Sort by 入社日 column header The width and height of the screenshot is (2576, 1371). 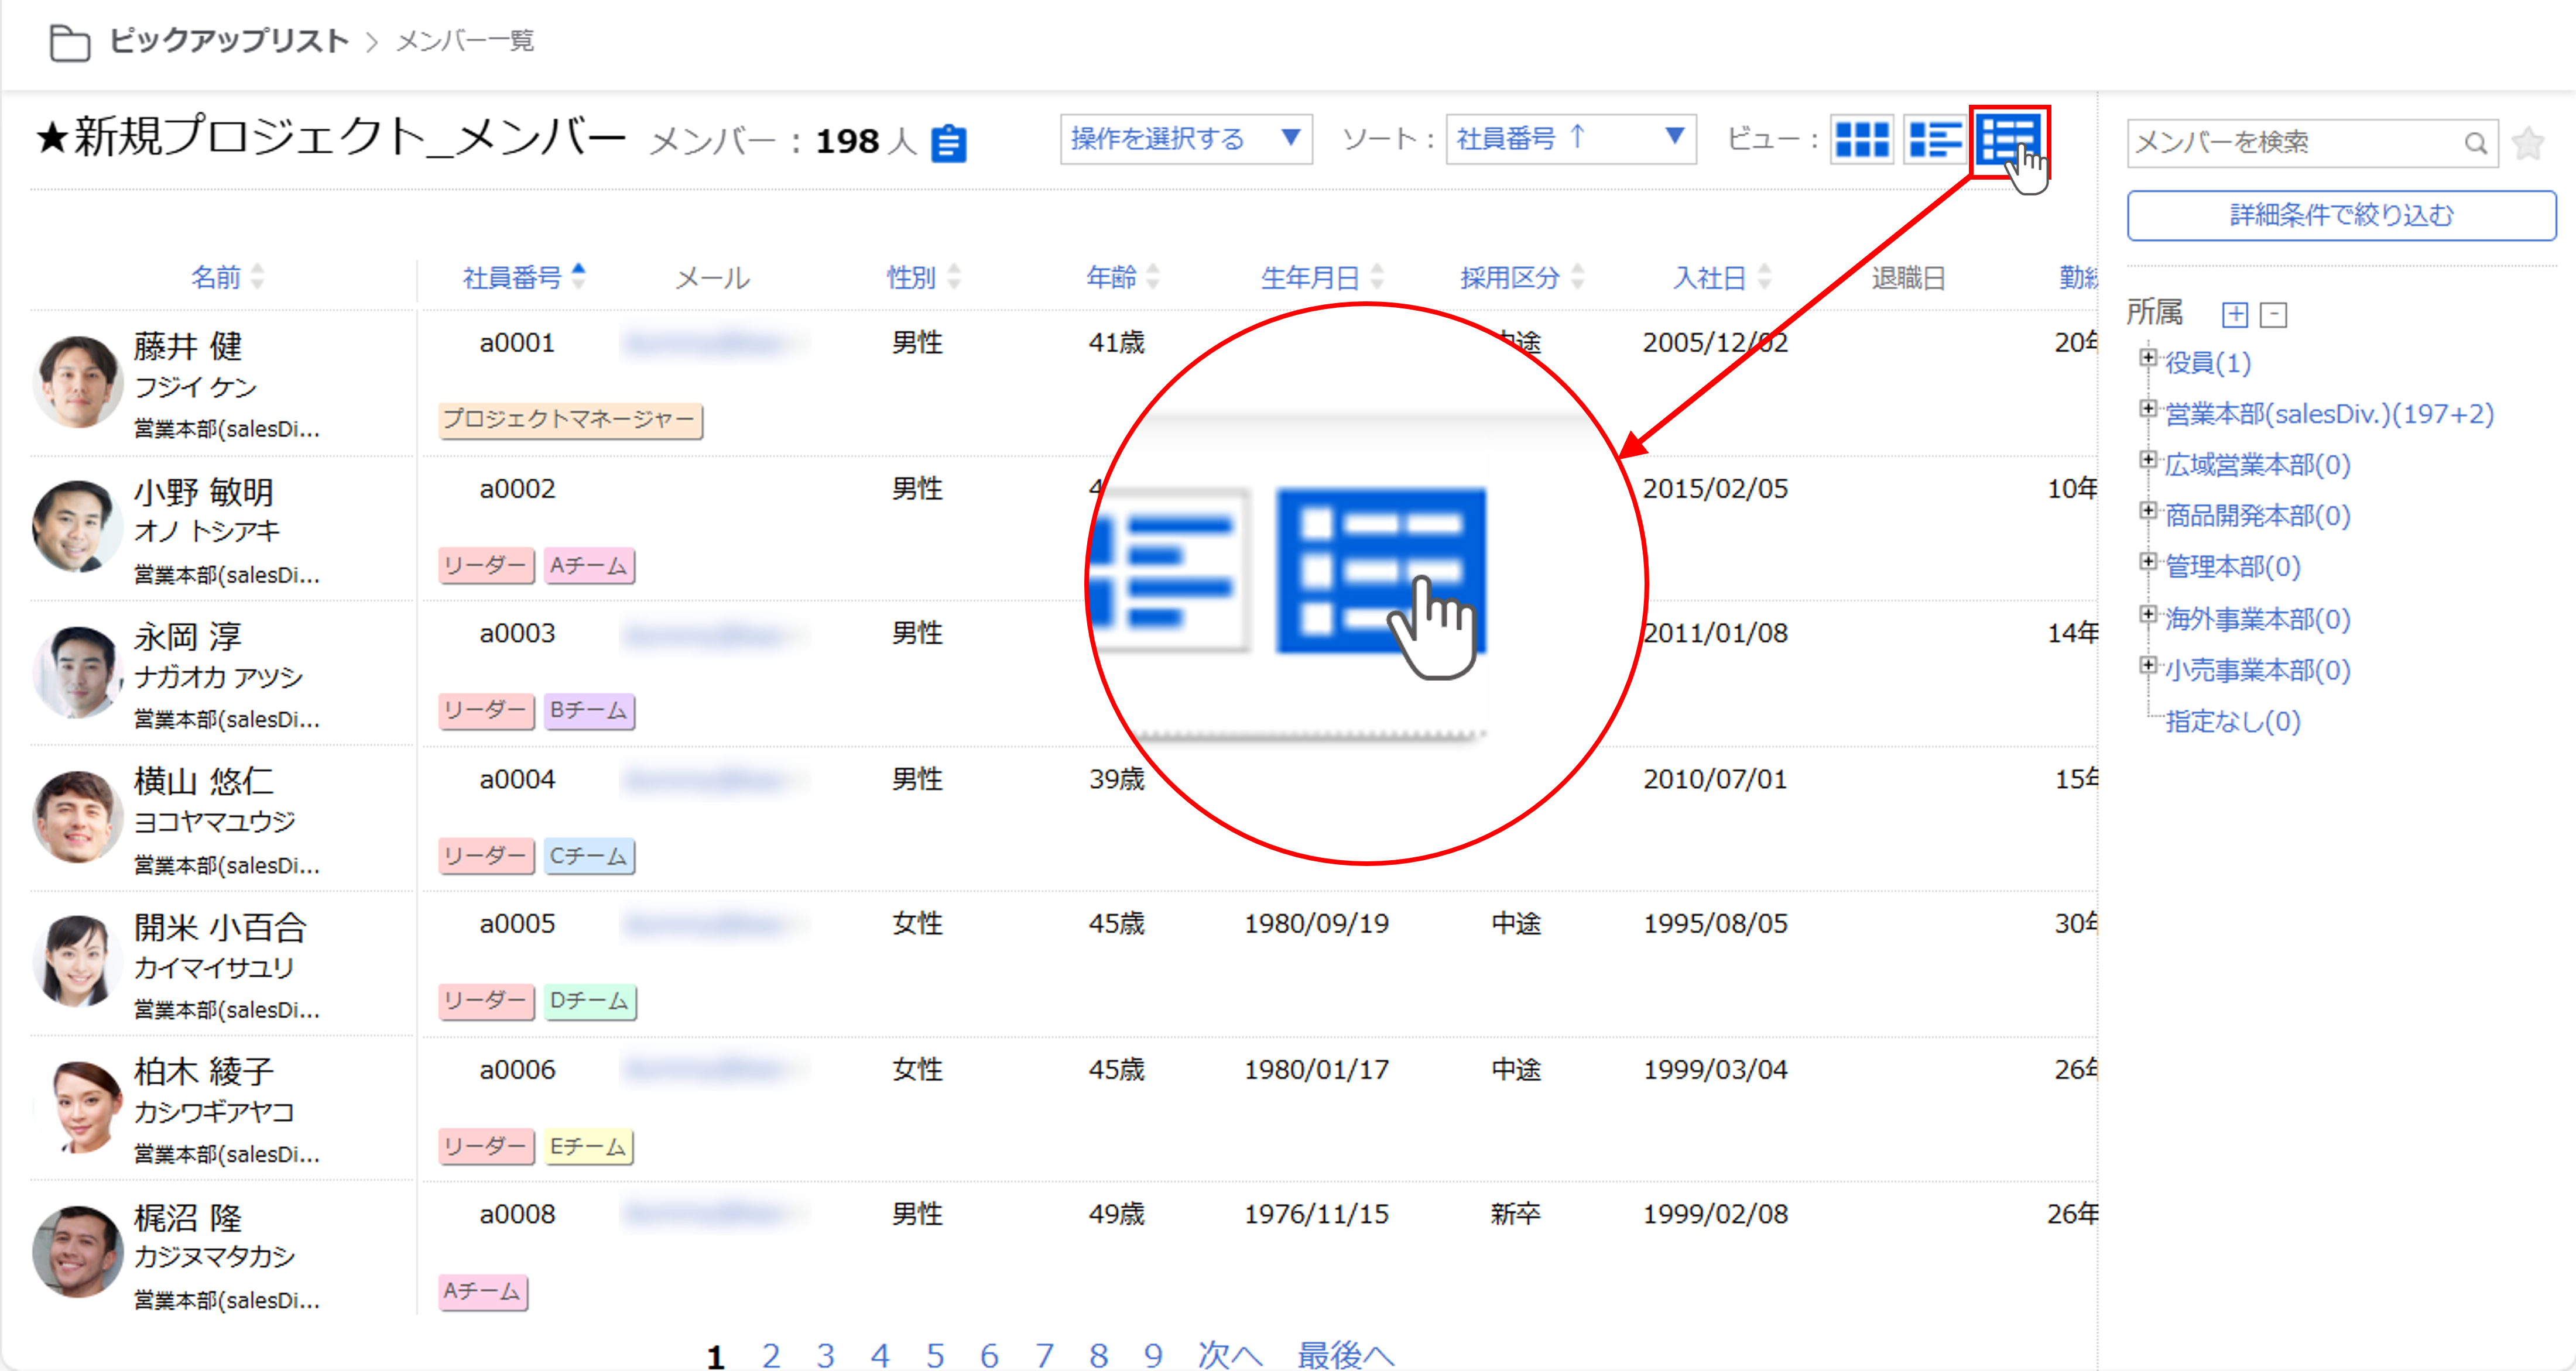click(x=1710, y=277)
